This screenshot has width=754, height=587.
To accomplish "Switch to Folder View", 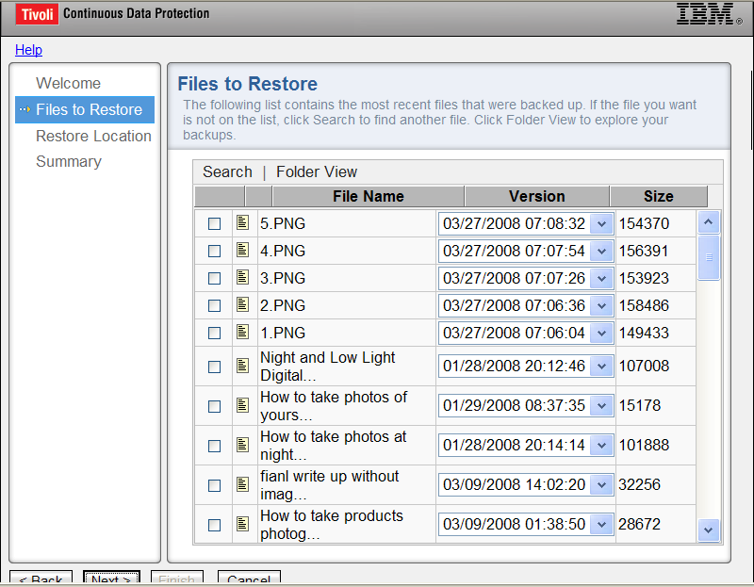I will click(317, 171).
